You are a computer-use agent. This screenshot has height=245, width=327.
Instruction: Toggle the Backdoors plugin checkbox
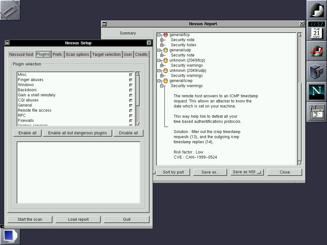pyautogui.click(x=131, y=90)
